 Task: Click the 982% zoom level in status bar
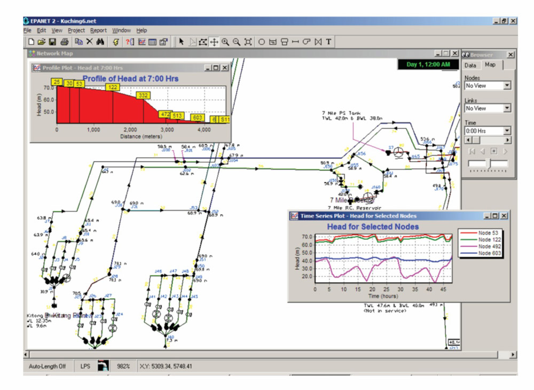(123, 366)
